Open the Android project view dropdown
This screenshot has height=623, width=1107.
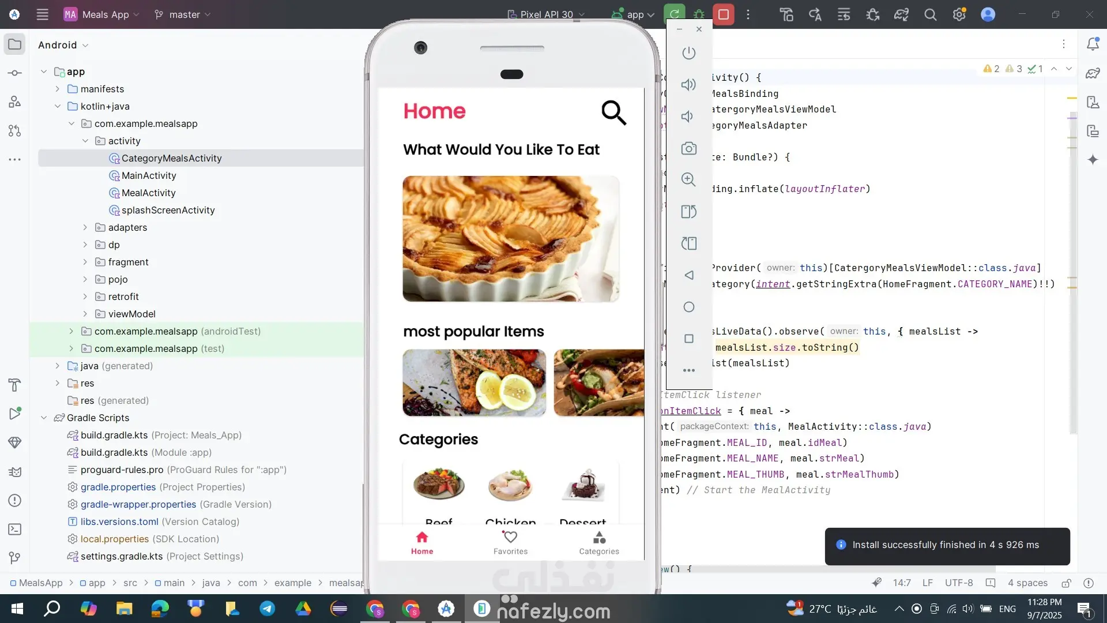click(x=63, y=45)
